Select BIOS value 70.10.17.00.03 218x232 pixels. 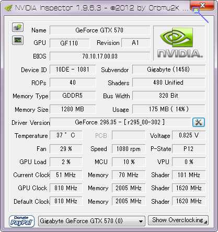coord(100,56)
